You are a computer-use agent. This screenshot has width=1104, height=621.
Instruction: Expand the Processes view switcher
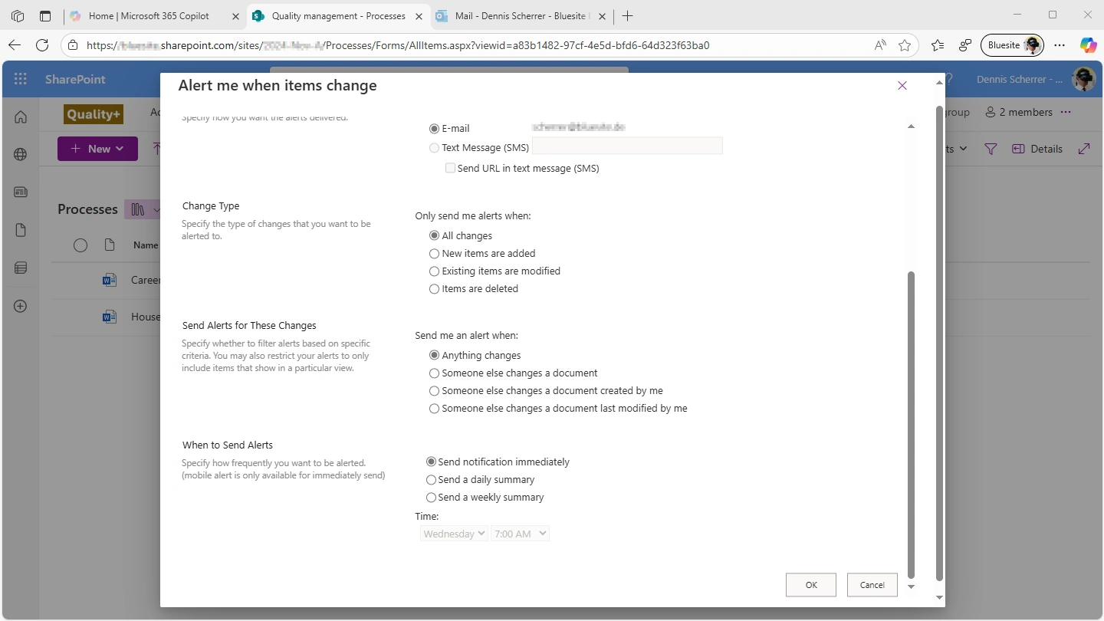[144, 209]
